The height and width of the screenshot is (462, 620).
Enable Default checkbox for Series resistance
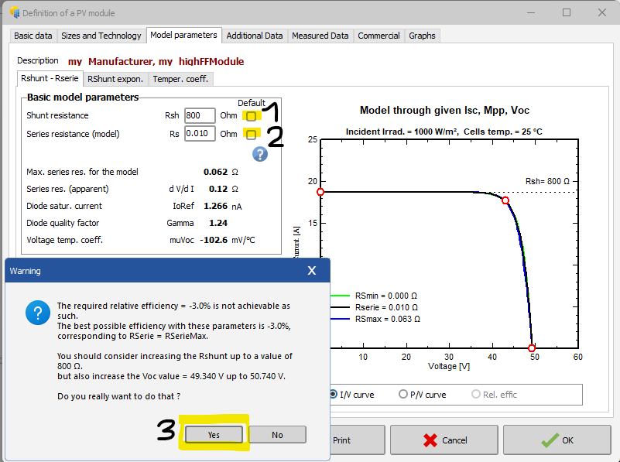pos(251,135)
